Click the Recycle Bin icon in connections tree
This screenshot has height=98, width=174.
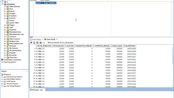pyautogui.click(x=8, y=55)
